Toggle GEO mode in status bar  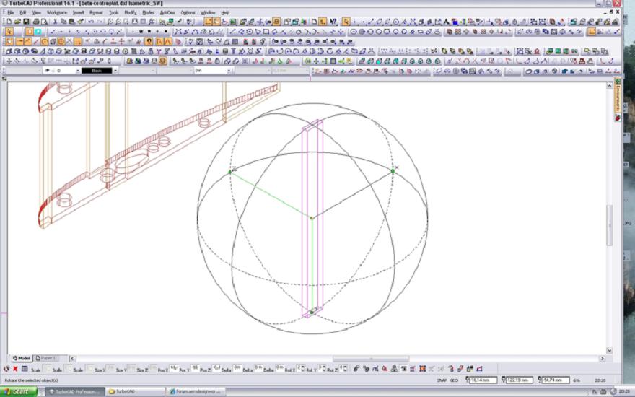(454, 380)
